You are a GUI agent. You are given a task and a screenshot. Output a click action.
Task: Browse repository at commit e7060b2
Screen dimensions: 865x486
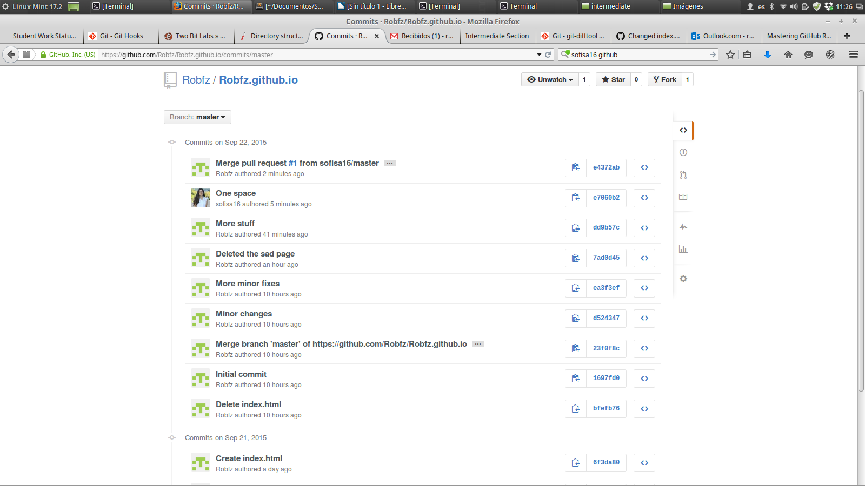(x=644, y=198)
